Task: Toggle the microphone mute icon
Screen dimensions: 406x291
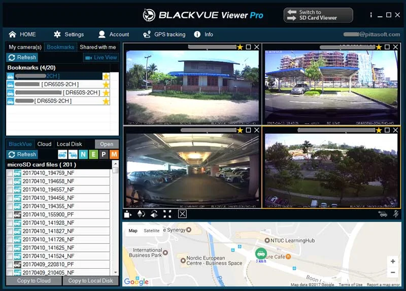Action: [x=396, y=214]
